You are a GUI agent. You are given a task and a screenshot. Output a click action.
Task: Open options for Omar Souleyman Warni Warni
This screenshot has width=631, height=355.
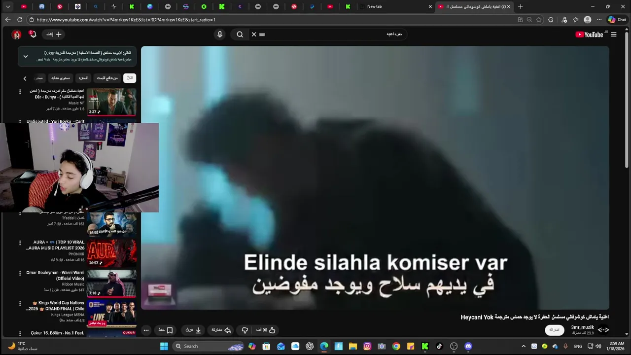[20, 273]
